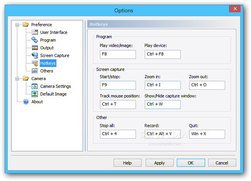The height and width of the screenshot is (181, 251).
Task: Click the Preference folder icon
Action: coord(26,25)
